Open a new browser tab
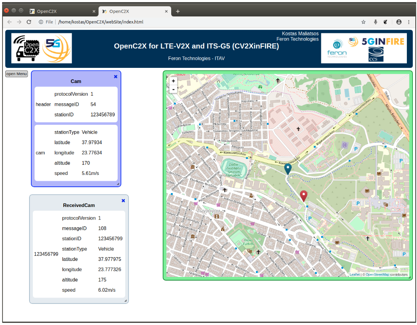This screenshot has width=417, height=325. 178,11
